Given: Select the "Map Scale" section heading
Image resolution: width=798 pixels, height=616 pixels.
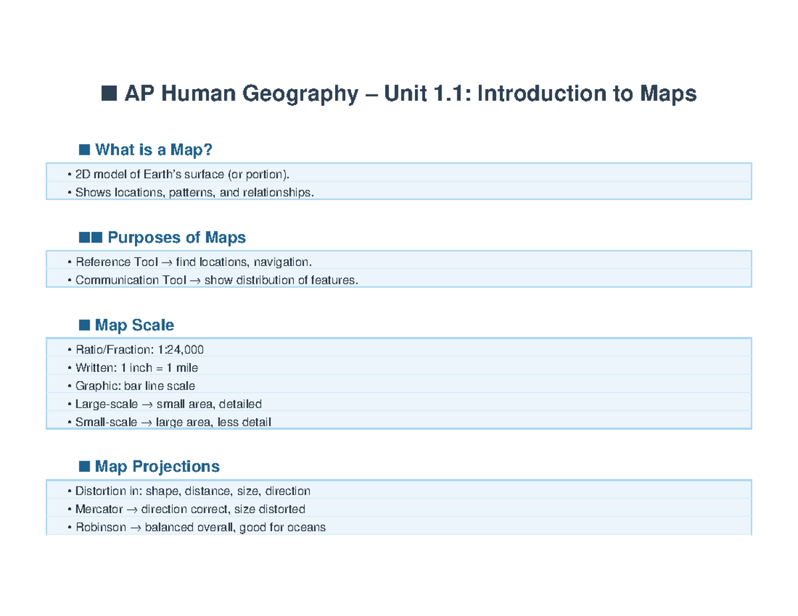Looking at the screenshot, I should [134, 325].
